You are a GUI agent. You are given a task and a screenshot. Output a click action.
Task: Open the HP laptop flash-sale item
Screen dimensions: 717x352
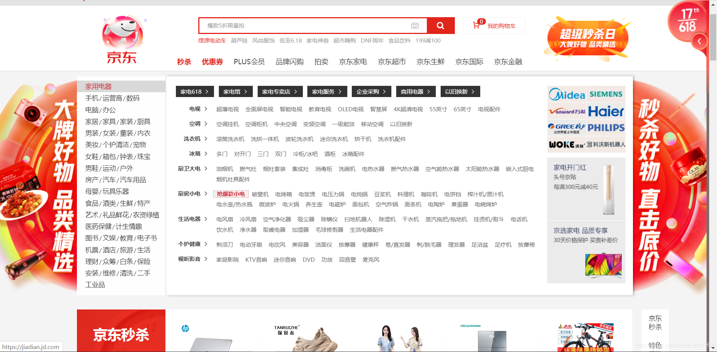[211, 338]
